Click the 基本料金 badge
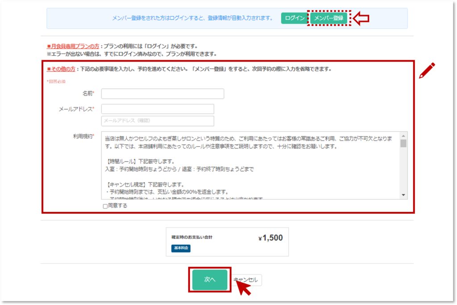This screenshot has width=457, height=305. (181, 248)
